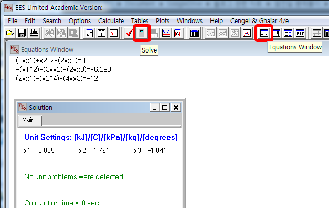Viewport: 329px width, 208px height.
Task: Open the Options menu
Action: pos(80,21)
